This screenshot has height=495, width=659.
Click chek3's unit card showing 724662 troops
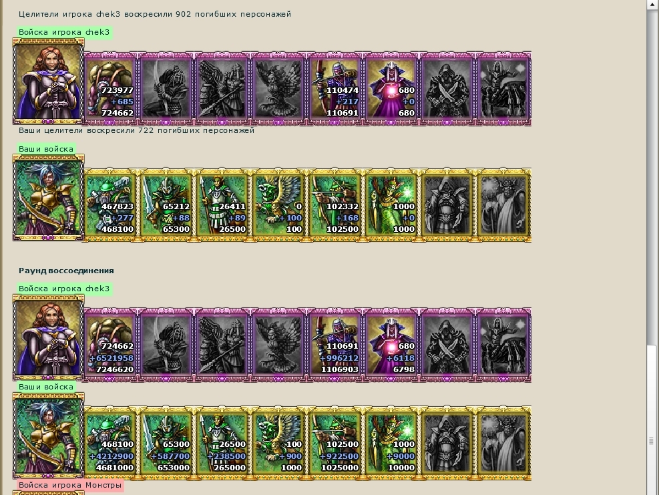coord(110,88)
